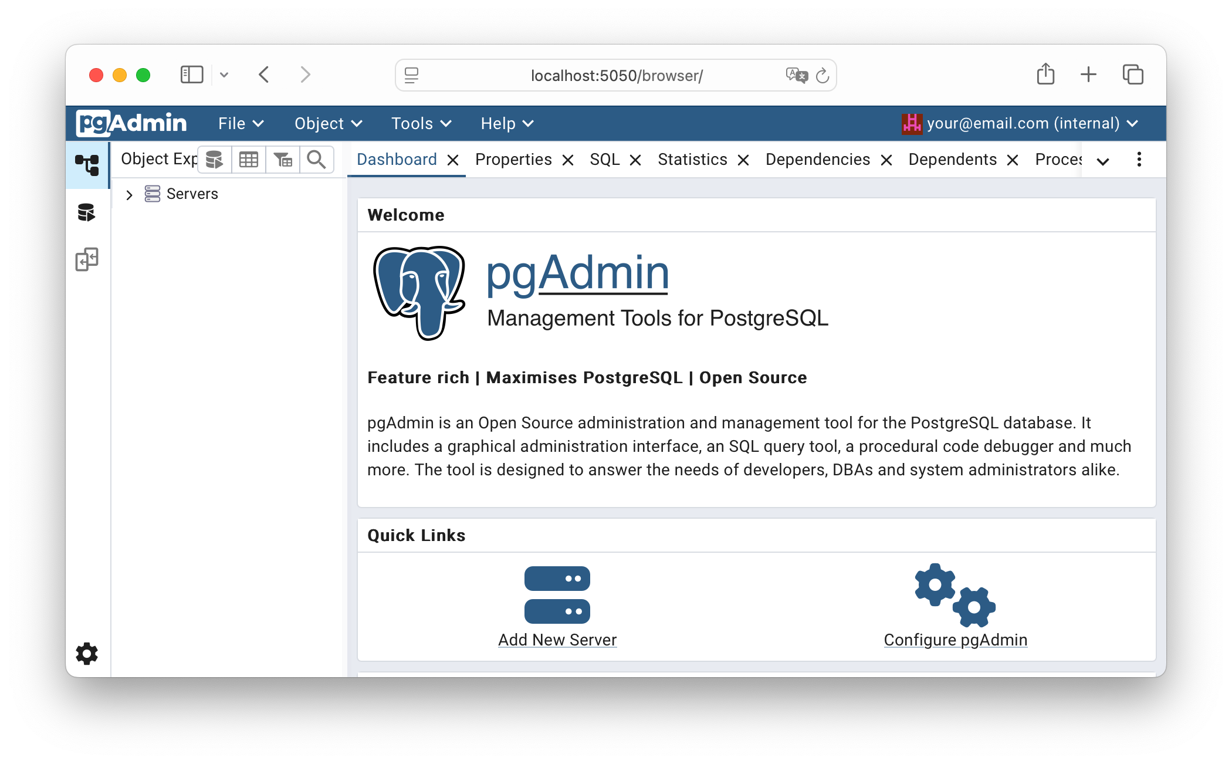This screenshot has width=1232, height=764.
Task: Open the File menu dropdown
Action: click(240, 123)
